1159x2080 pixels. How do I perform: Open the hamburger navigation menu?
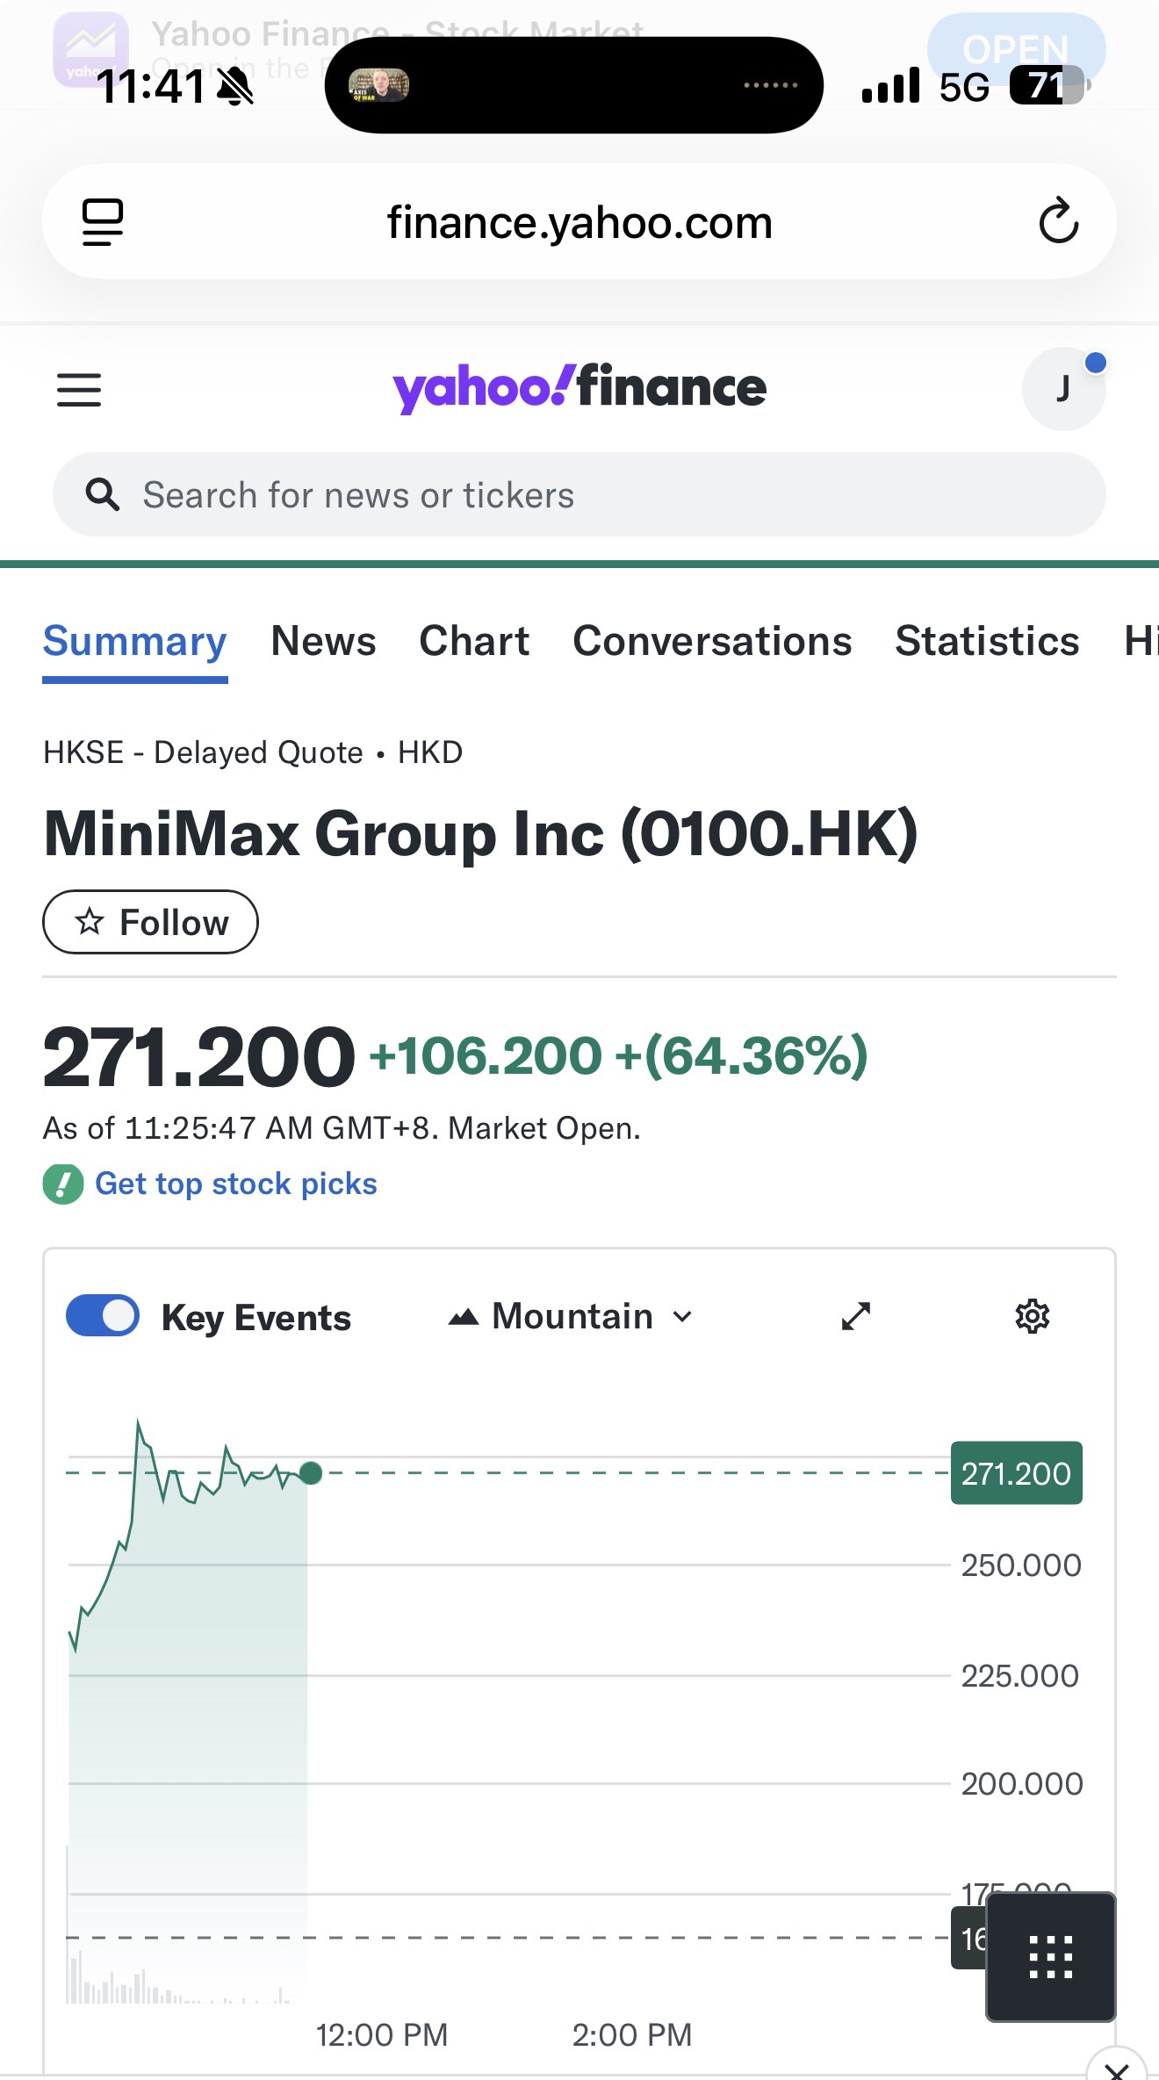[x=79, y=389]
